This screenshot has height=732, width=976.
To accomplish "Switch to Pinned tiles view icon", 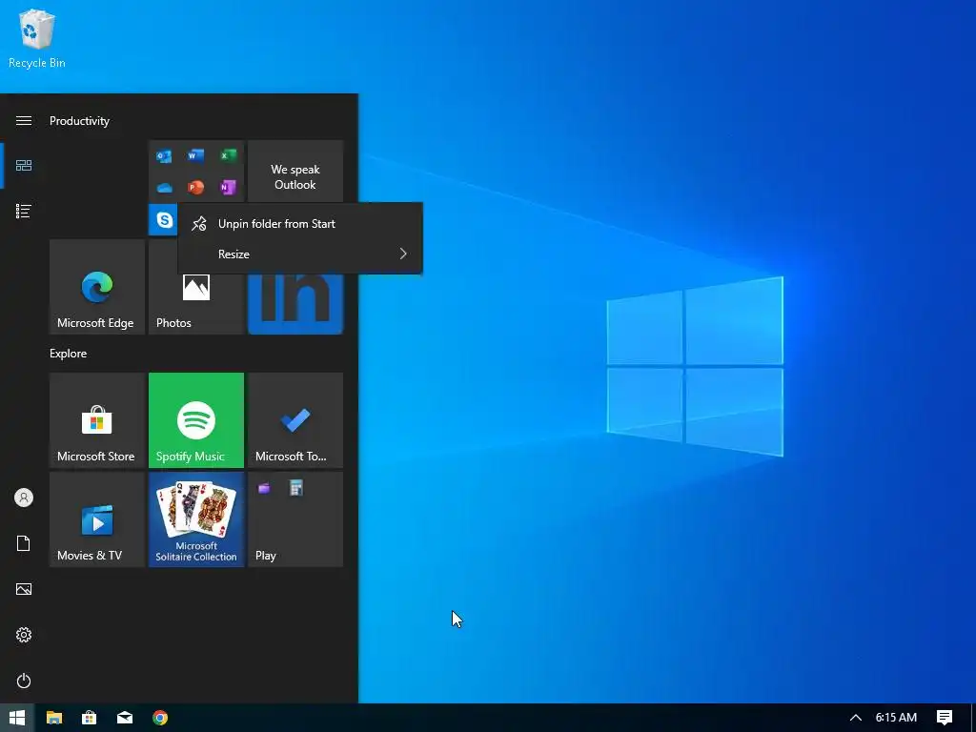I will click(24, 165).
